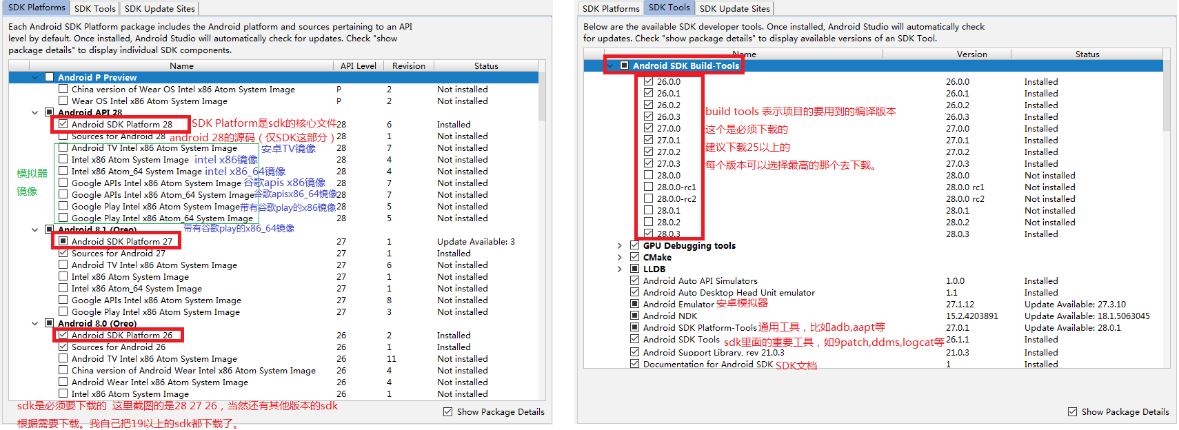Collapse the Android 8.1 (Oreo) group

35,229
